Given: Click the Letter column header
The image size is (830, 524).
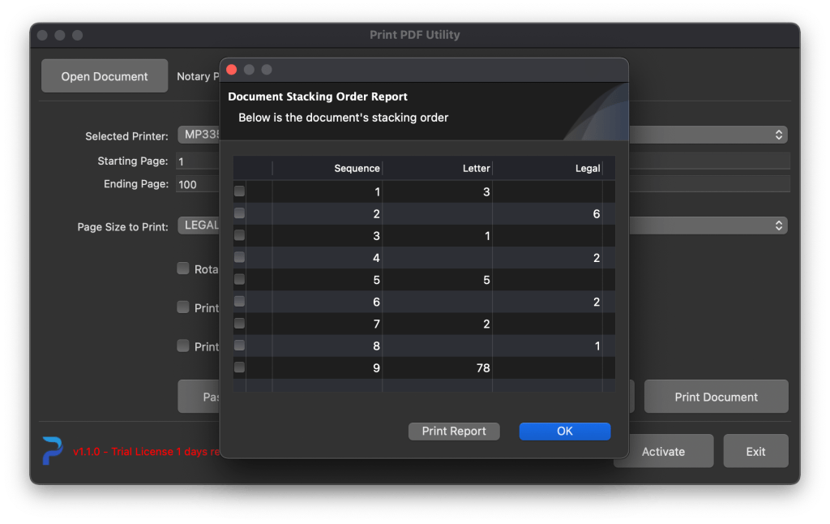Looking at the screenshot, I should [x=438, y=168].
